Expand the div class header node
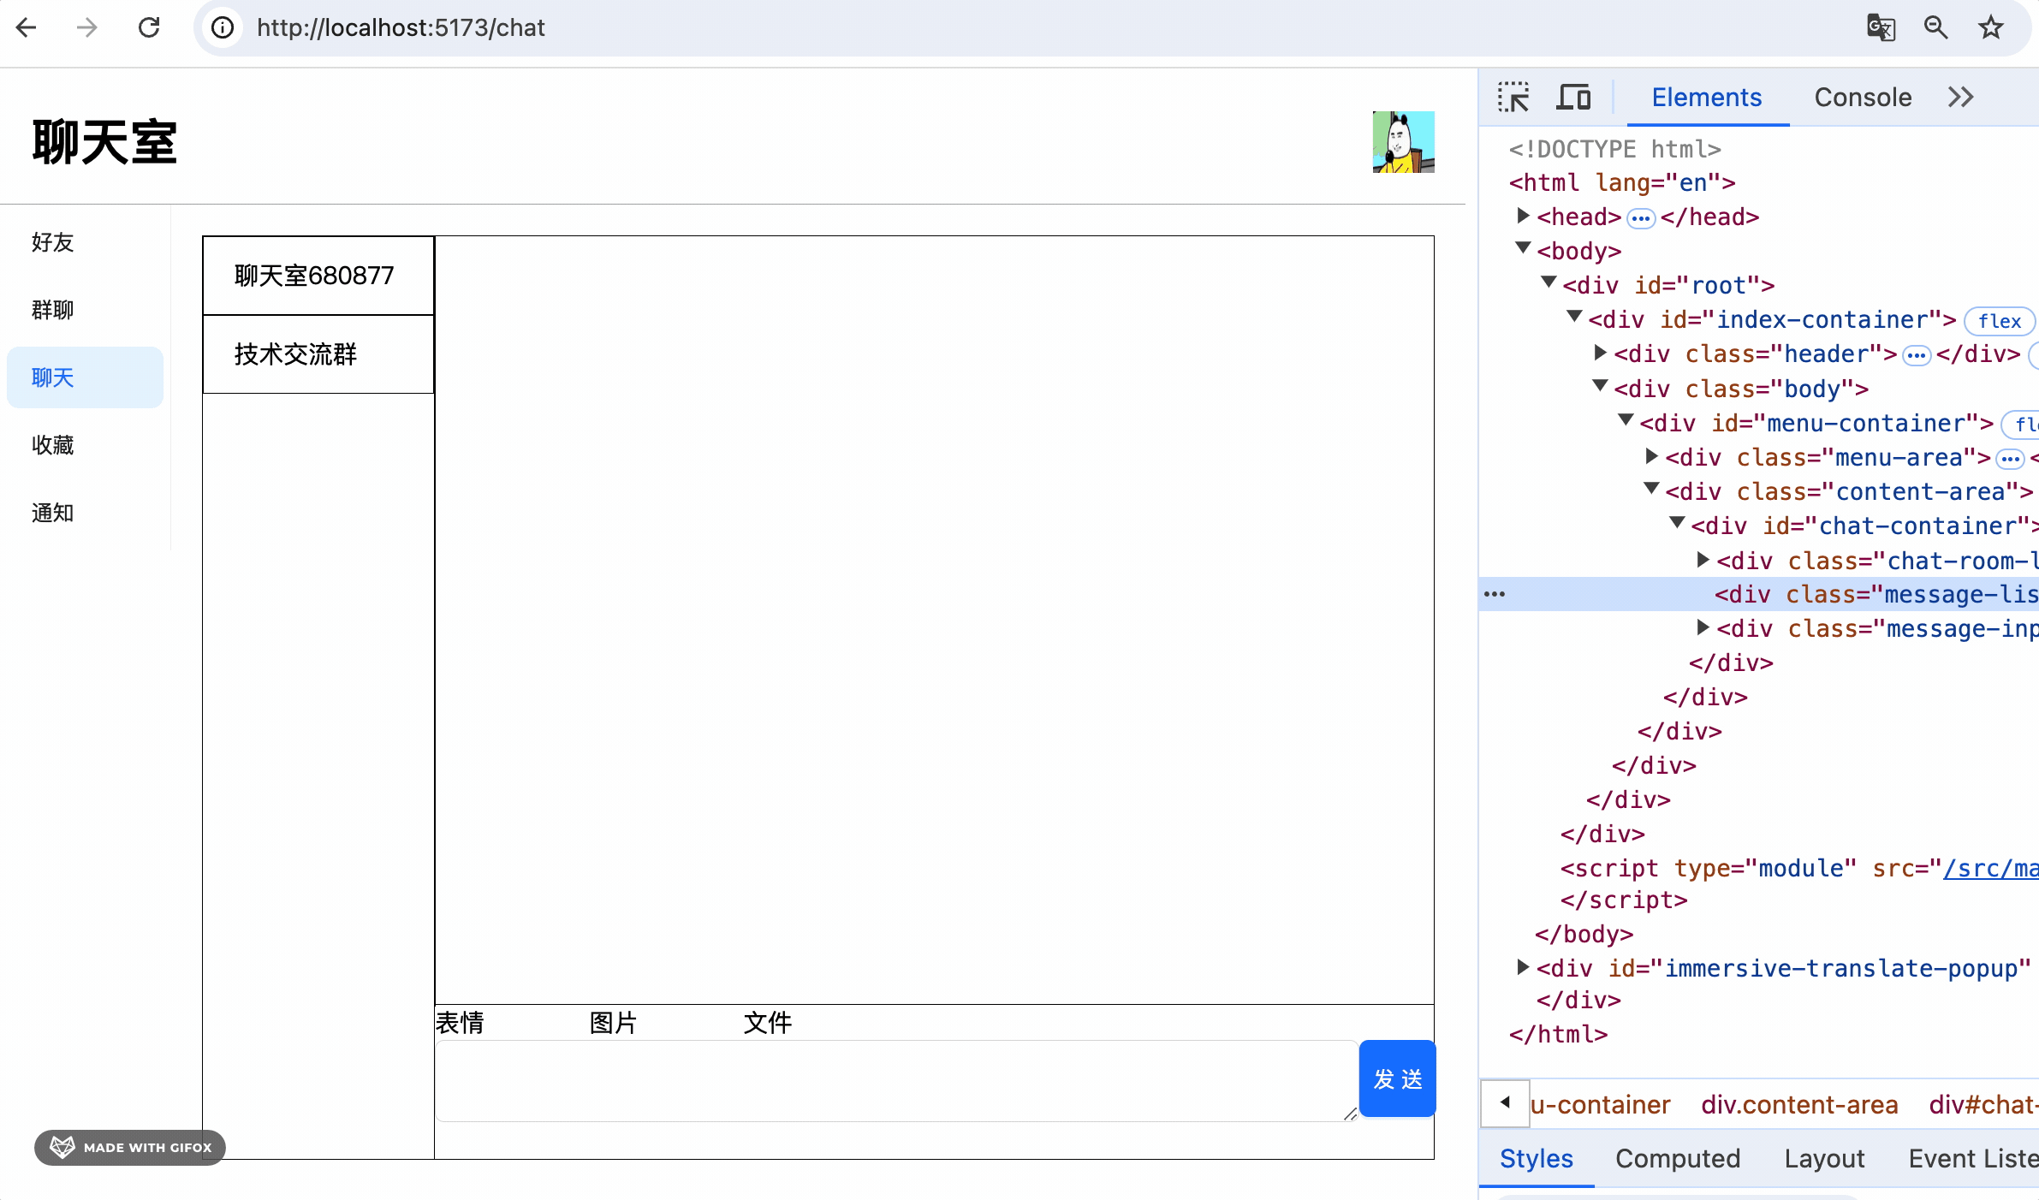Screen dimensions: 2039x1200 tap(1600, 353)
